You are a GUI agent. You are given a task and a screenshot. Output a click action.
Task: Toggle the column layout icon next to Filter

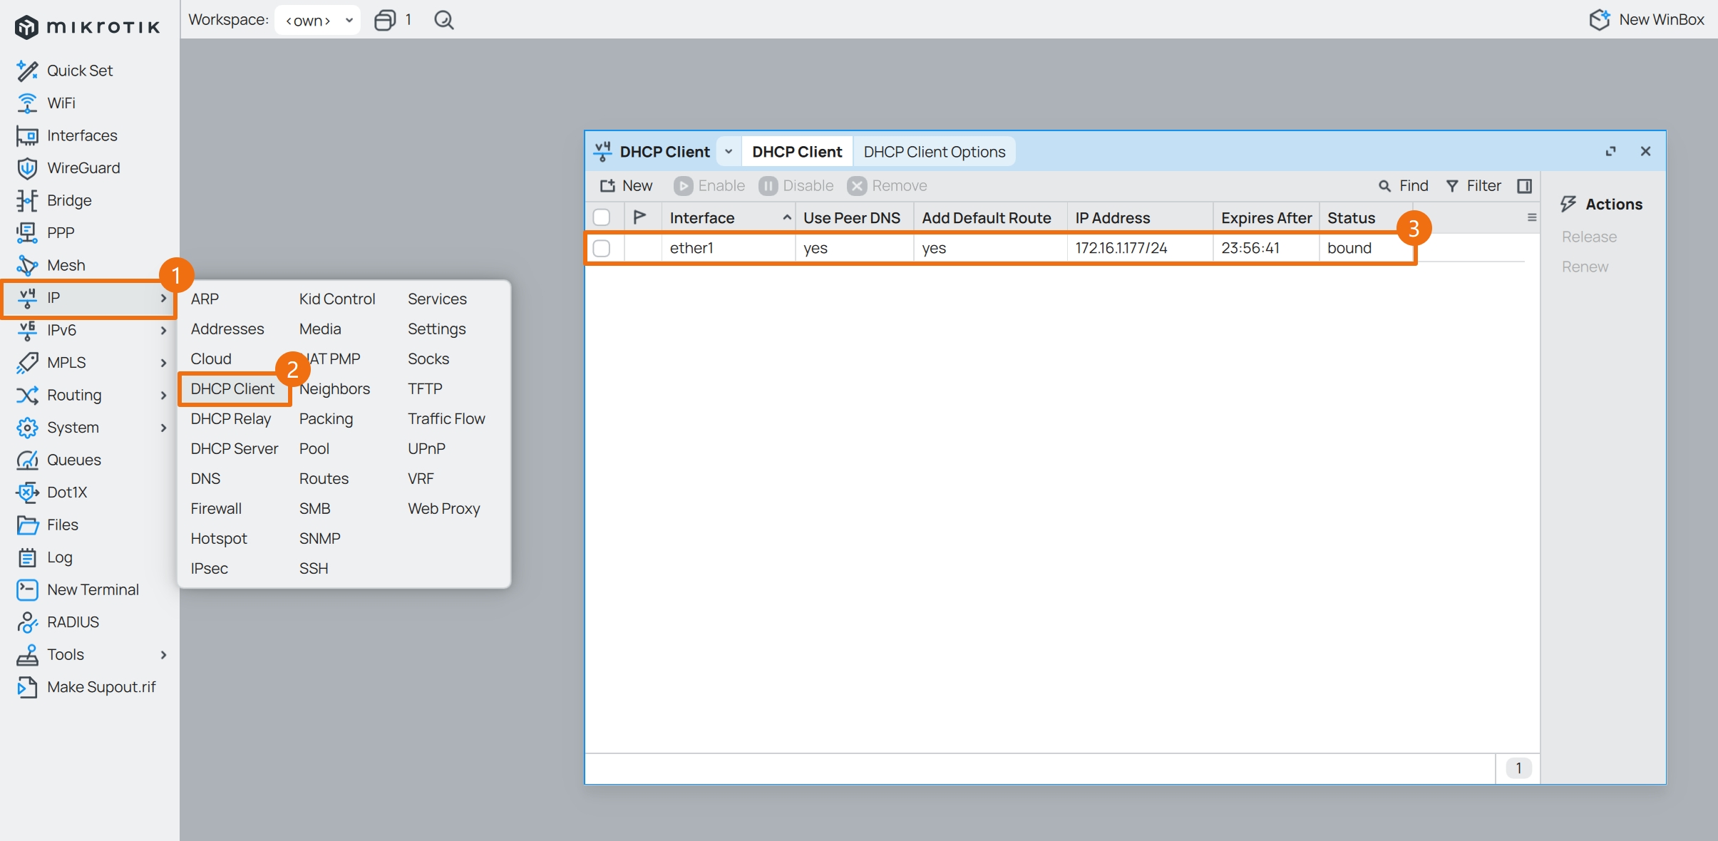[x=1524, y=186]
